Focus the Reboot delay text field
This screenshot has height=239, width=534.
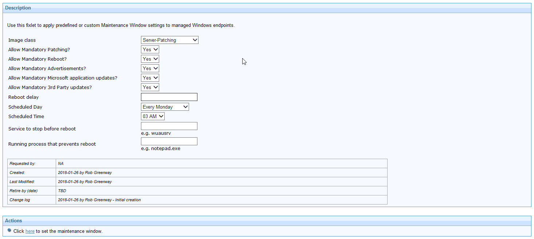pyautogui.click(x=169, y=97)
